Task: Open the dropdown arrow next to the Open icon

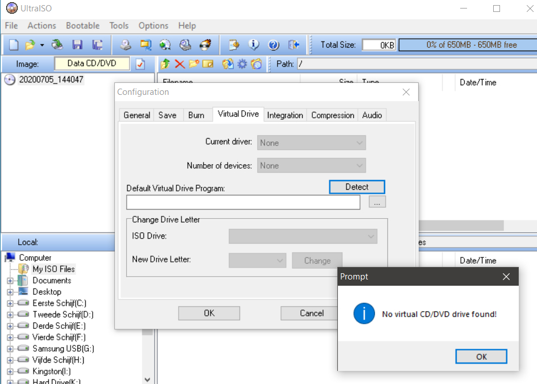Action: click(42, 45)
